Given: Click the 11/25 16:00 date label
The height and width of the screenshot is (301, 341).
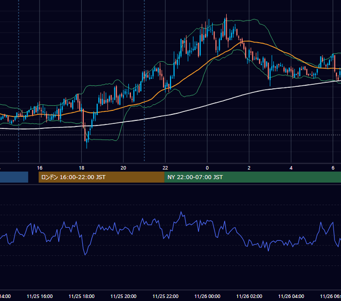Looking at the screenshot, I should tap(40, 296).
